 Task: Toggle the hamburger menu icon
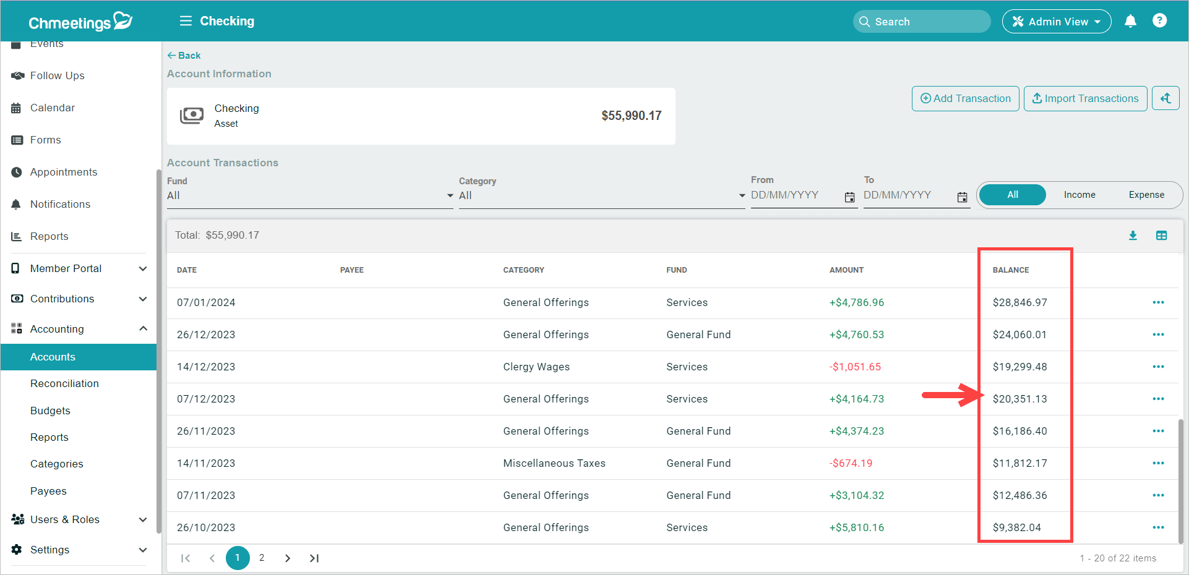tap(186, 21)
